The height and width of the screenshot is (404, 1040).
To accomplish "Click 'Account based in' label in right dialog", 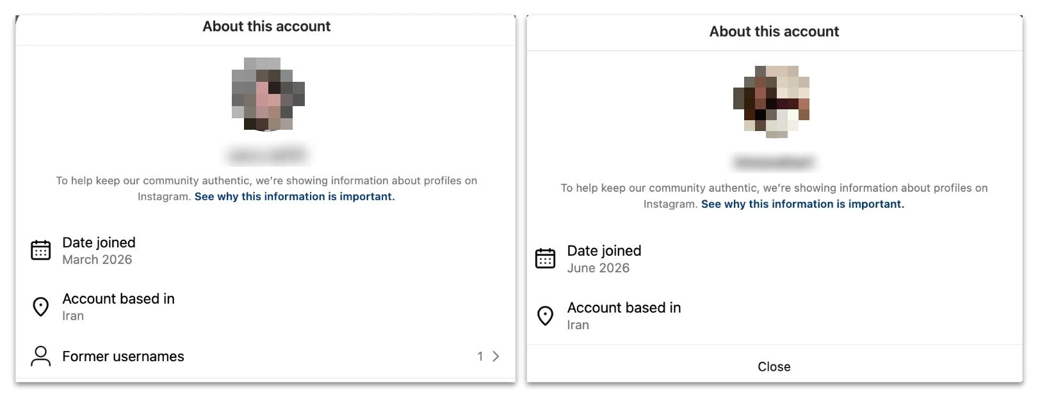I will coord(624,307).
